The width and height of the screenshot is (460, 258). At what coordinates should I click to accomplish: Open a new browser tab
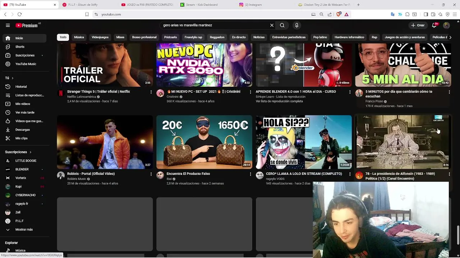click(358, 5)
